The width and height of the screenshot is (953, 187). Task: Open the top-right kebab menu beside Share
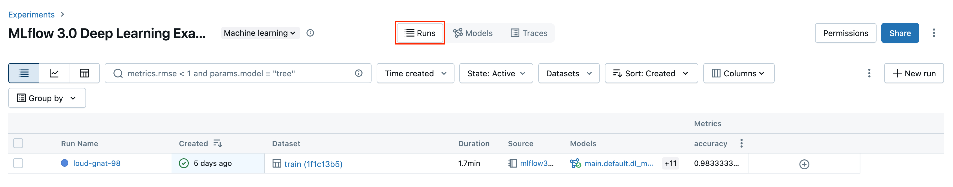pos(933,33)
